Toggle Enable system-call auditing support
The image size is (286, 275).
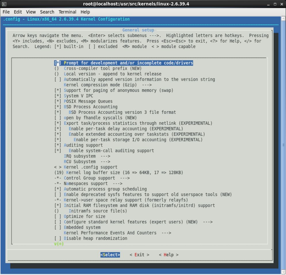tap(104, 151)
